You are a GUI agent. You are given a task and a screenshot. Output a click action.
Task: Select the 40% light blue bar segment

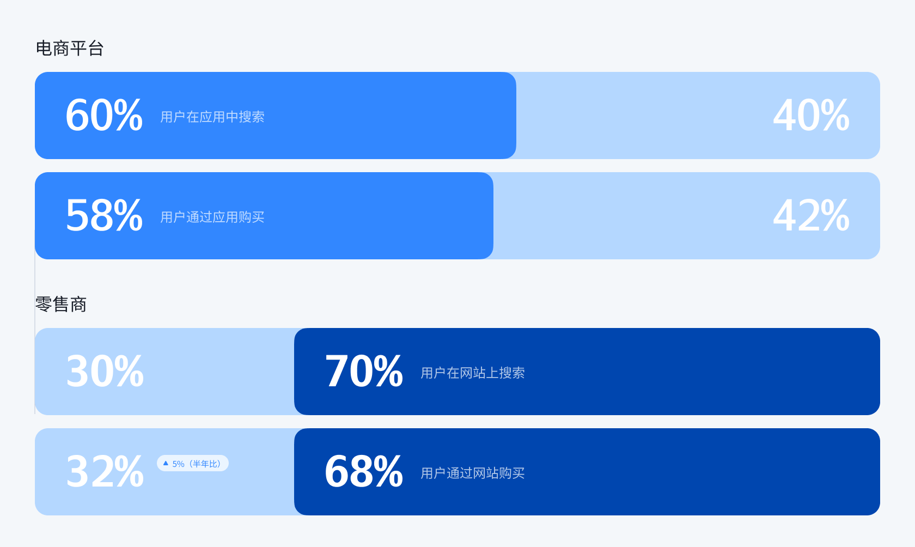point(698,116)
